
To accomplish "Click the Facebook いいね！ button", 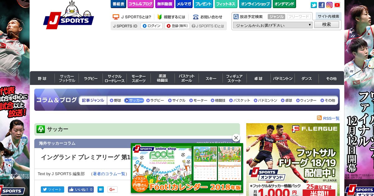I will point(81,189).
